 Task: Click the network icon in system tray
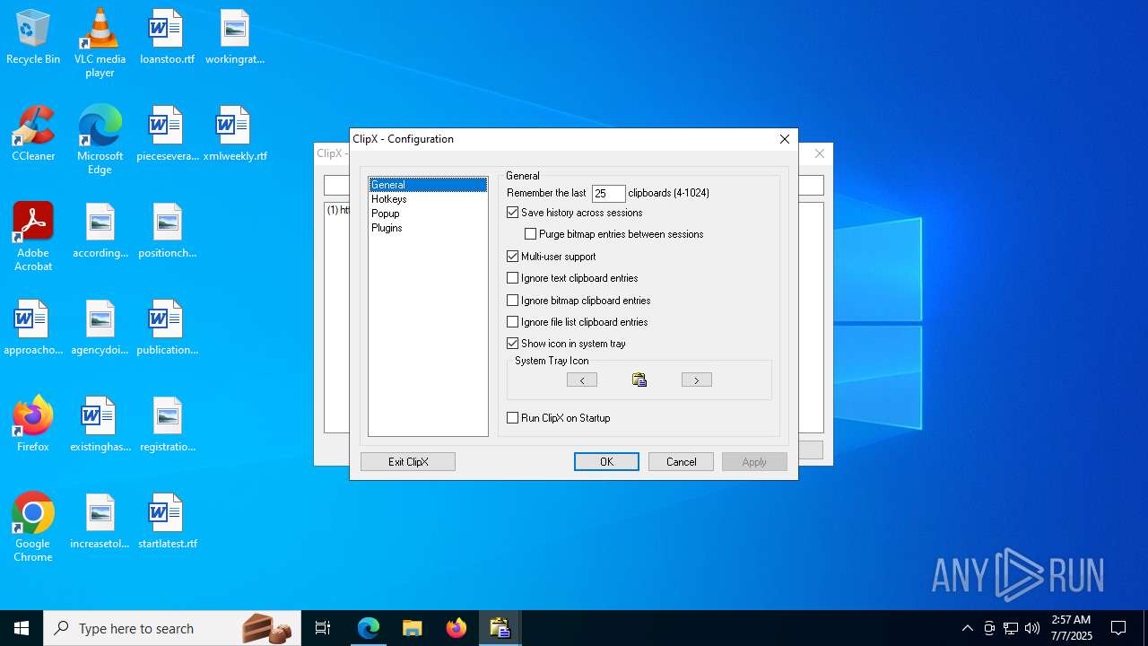[x=1011, y=628]
